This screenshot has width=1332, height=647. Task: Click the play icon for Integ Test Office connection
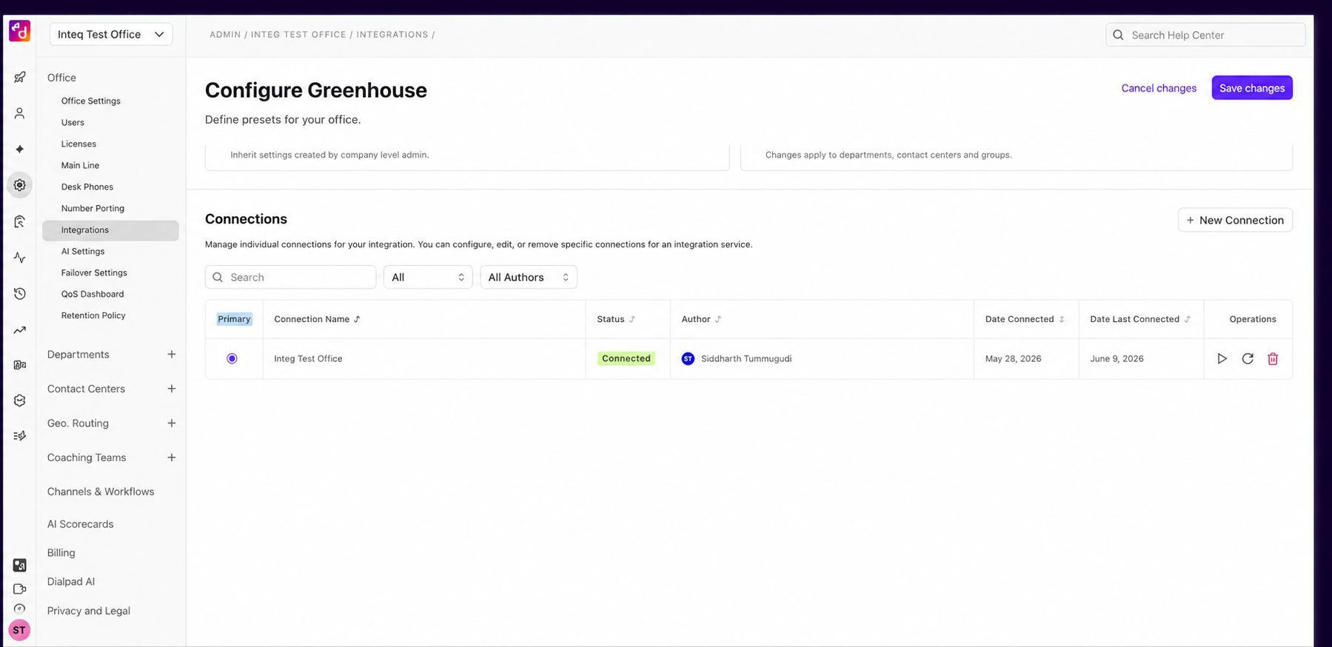click(1222, 358)
